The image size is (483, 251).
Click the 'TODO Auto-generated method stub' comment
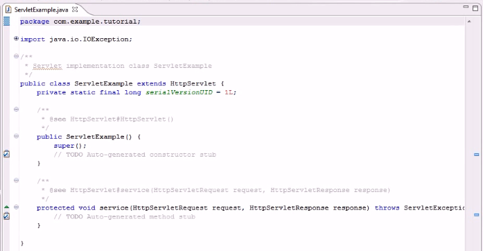coord(130,217)
